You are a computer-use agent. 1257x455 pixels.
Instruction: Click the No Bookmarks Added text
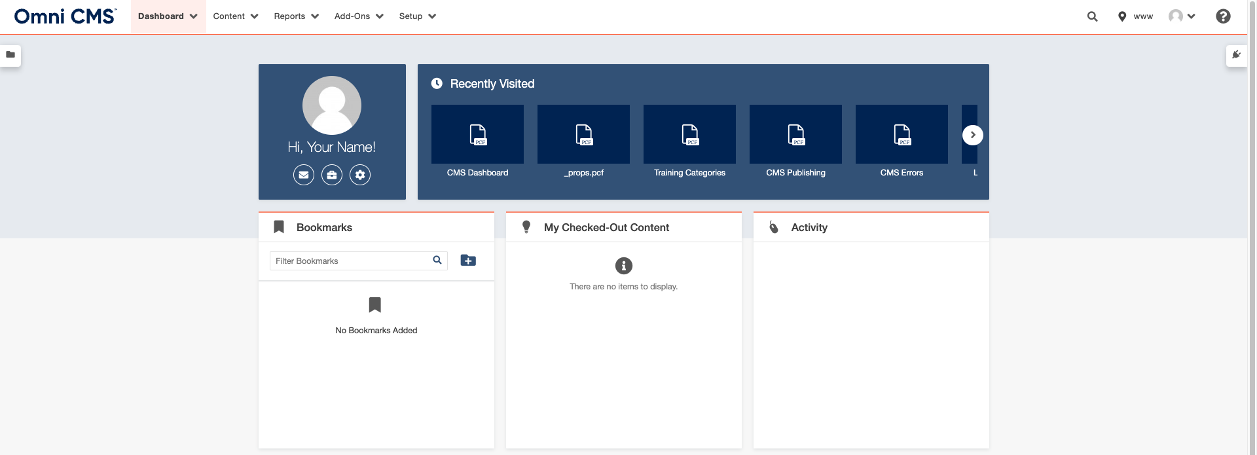click(x=376, y=331)
